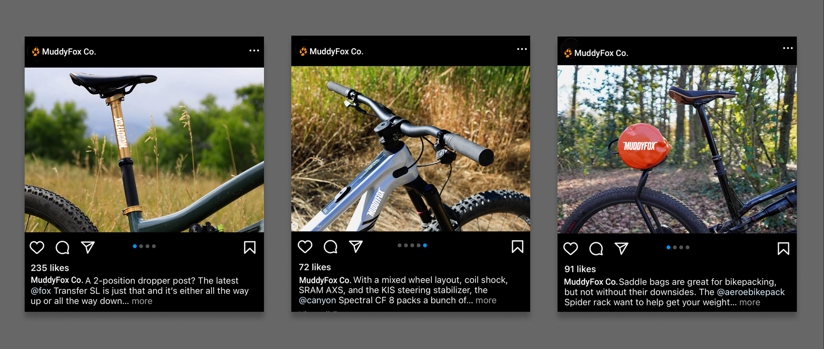Share the handlebar photo via paper plane icon
The width and height of the screenshot is (824, 349).
coord(356,246)
